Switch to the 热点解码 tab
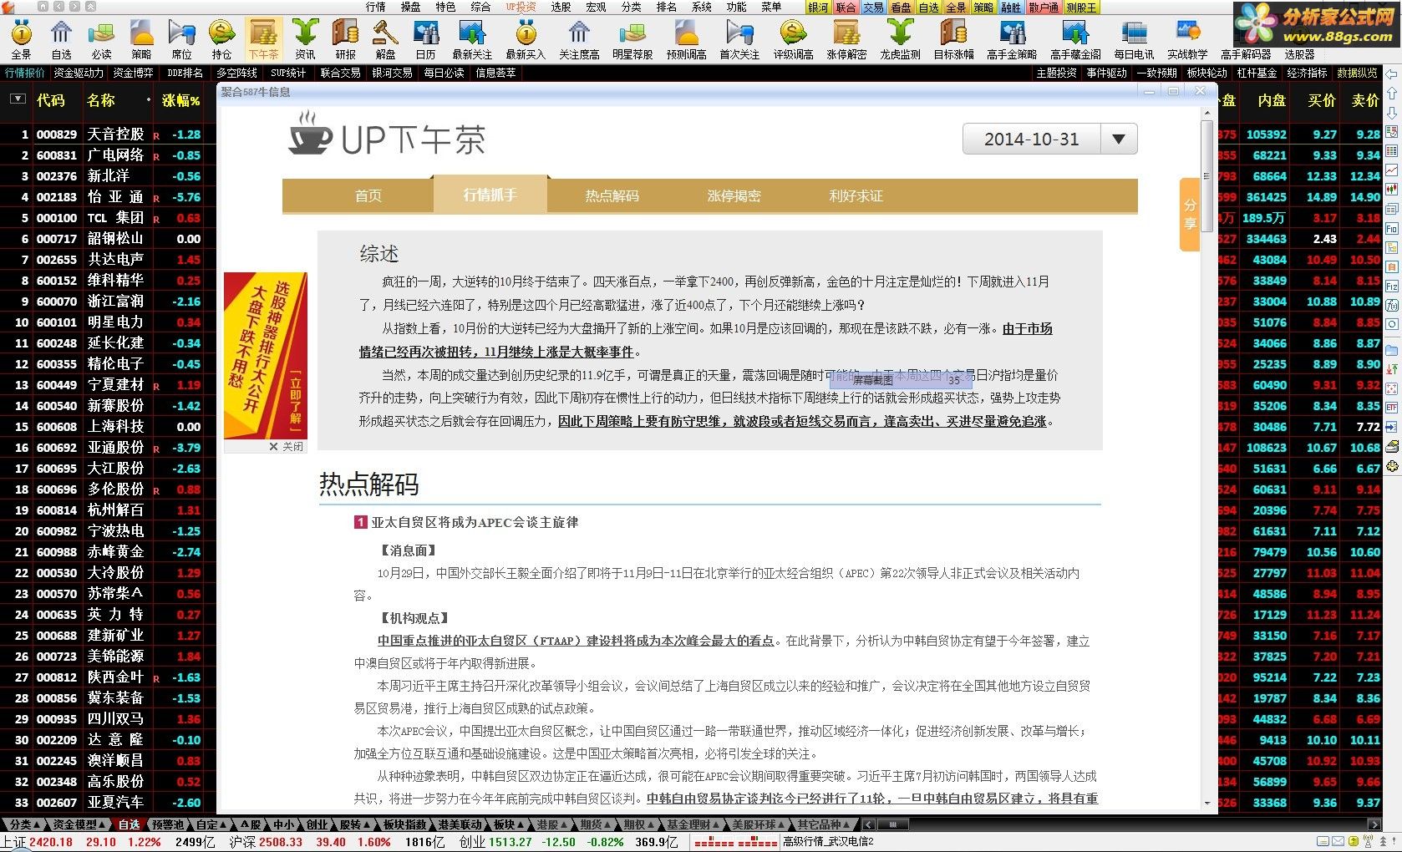1402x852 pixels. click(612, 195)
